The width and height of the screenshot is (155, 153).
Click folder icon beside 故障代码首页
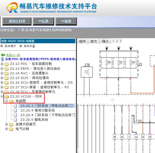[x=11, y=124]
